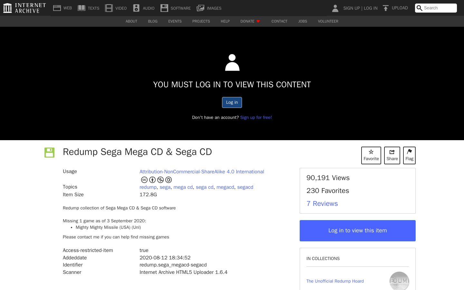Click the NonCommercial license icon
The width and height of the screenshot is (464, 290).
point(160,180)
